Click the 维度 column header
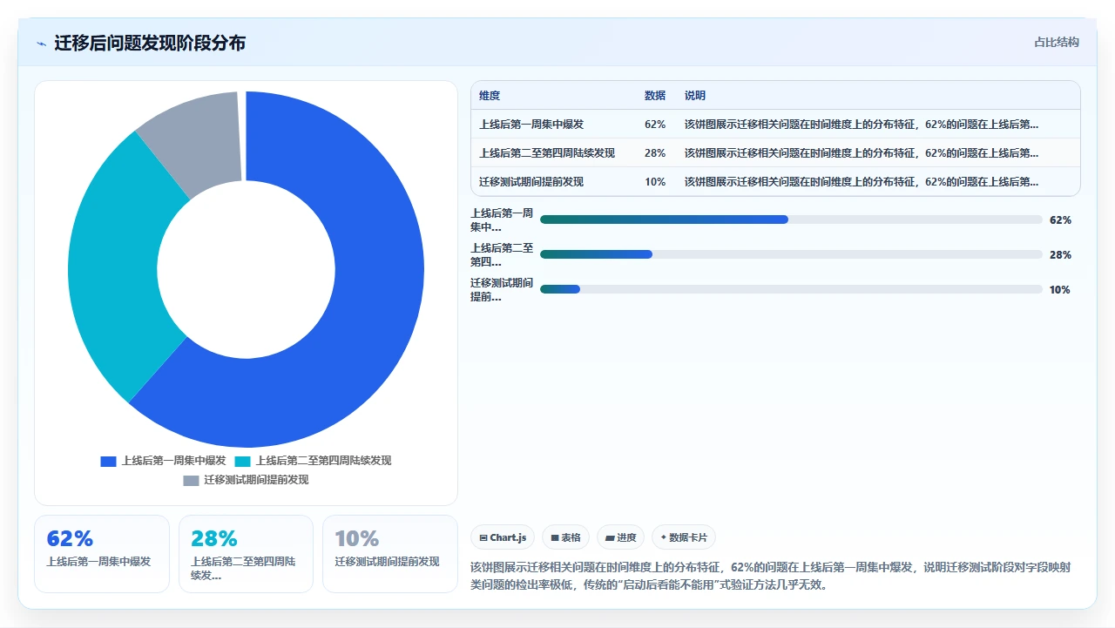 pos(490,96)
